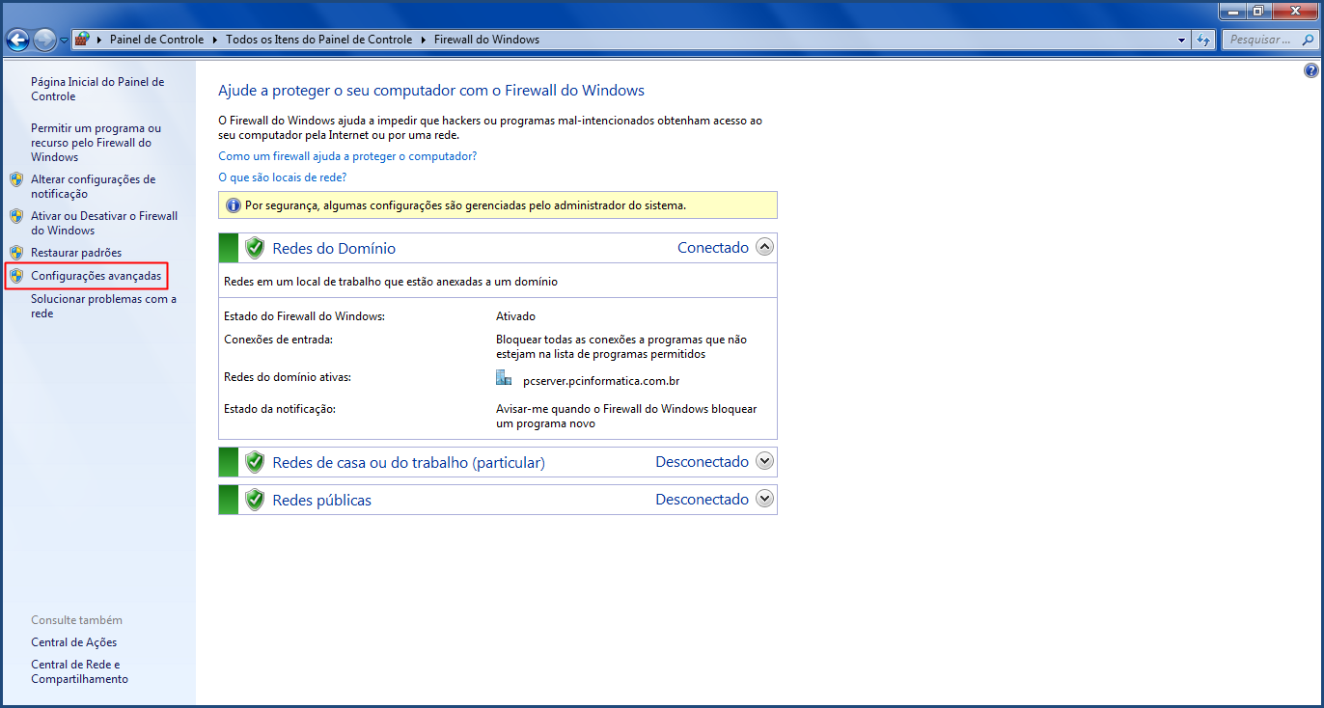Open Solucionar problemas com a rede
Viewport: 1324px width, 708px height.
point(103,306)
